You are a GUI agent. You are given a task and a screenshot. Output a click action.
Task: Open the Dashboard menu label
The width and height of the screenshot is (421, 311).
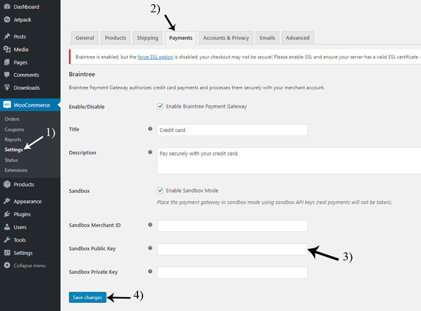(x=26, y=7)
